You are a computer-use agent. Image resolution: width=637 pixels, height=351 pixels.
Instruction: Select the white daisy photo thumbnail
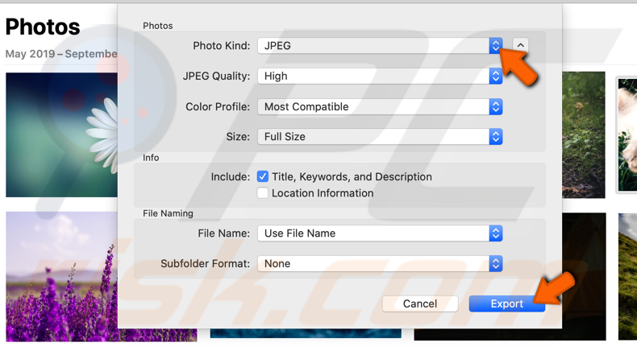(62, 134)
